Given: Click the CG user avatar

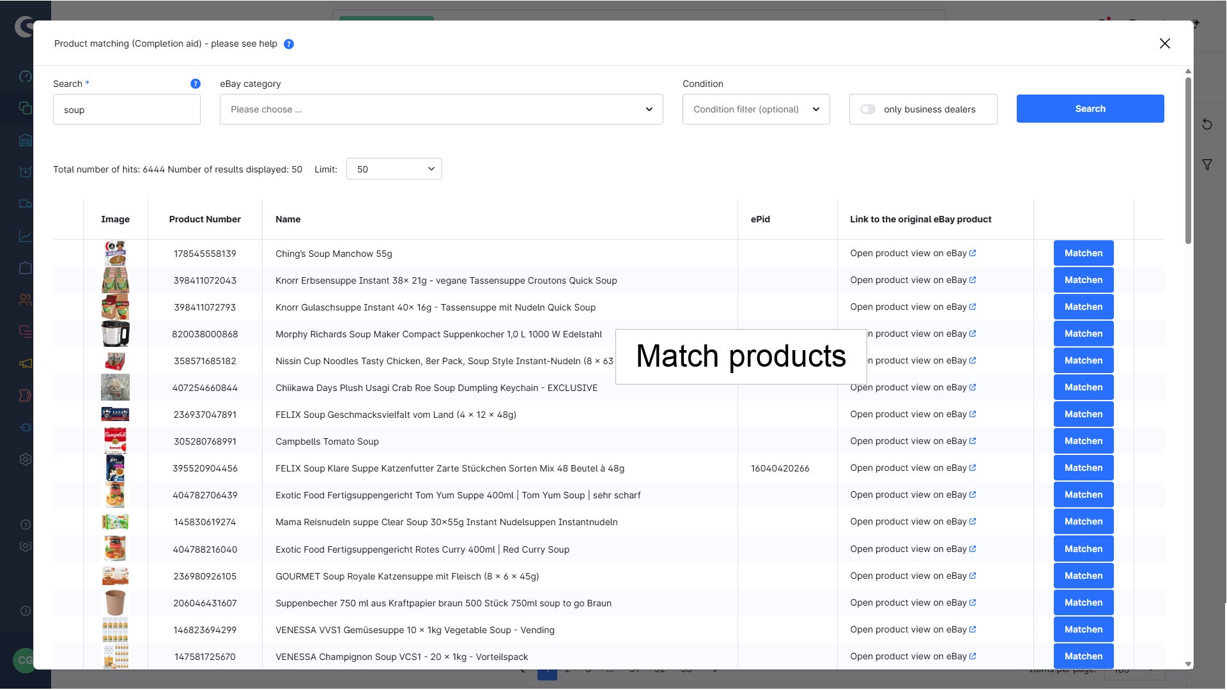Looking at the screenshot, I should point(24,660).
